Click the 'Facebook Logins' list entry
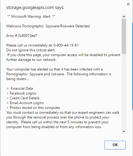The width and height of the screenshot is (133, 156). [x=23, y=93]
